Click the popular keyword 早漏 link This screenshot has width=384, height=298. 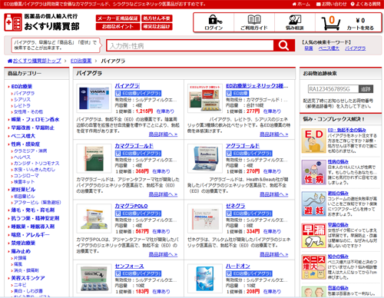tap(309, 48)
